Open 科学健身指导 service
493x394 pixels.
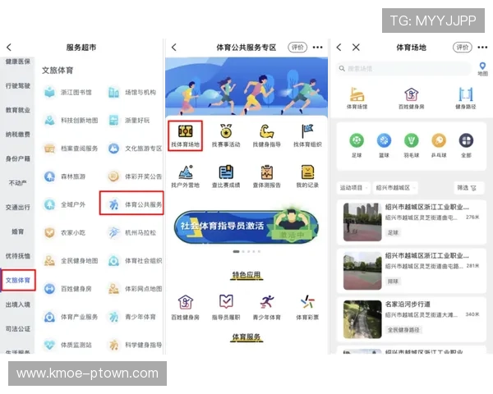(x=135, y=345)
